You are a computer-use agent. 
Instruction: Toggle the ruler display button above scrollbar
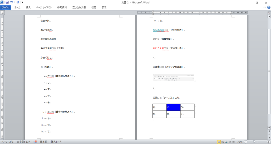[269, 13]
